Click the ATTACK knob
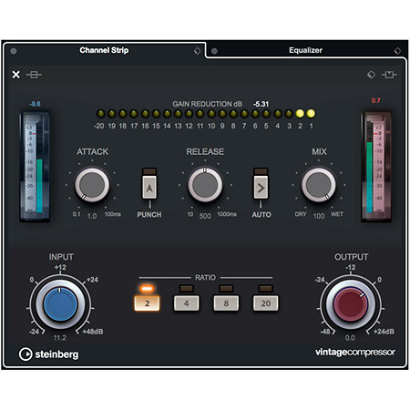 coord(92,185)
